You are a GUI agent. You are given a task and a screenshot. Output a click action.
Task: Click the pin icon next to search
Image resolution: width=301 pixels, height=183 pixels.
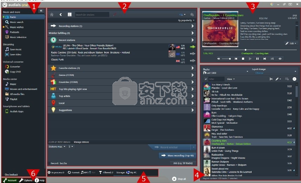click(114, 15)
